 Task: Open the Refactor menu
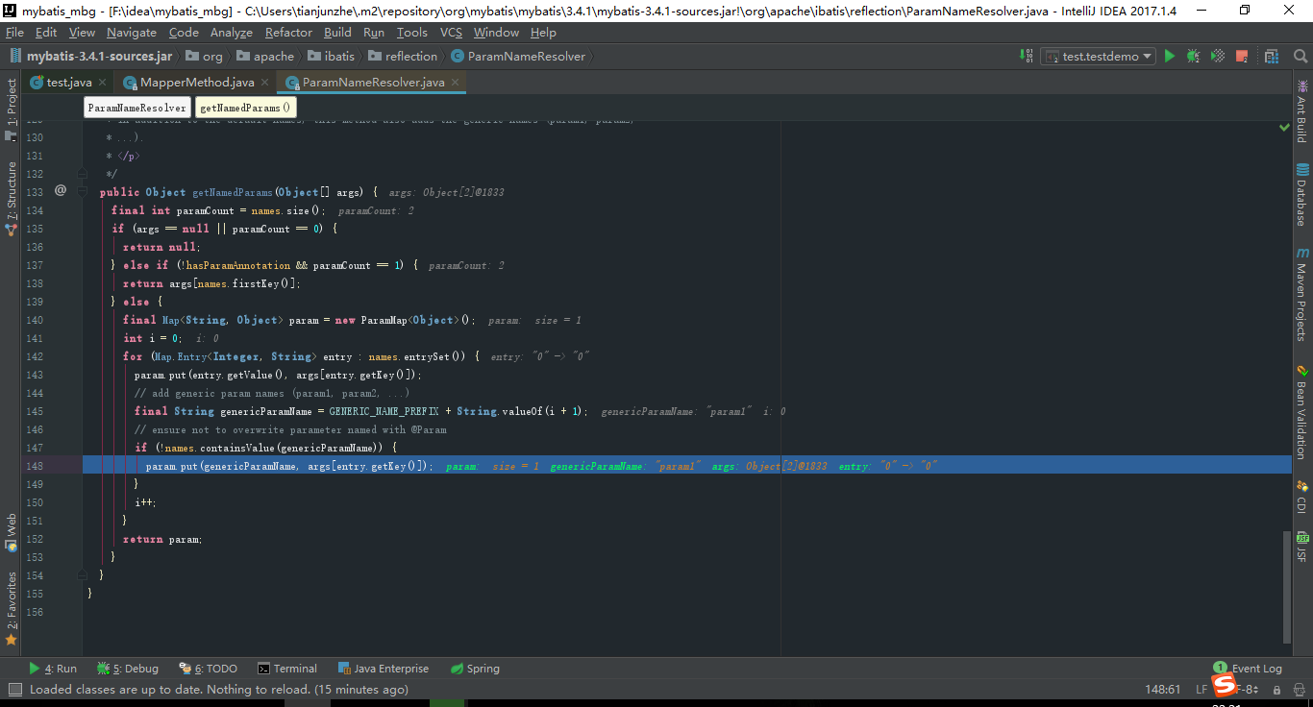point(289,32)
